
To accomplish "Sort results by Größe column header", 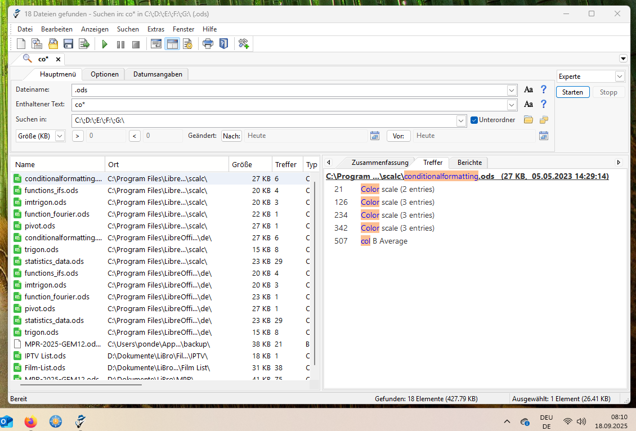I will 250,165.
